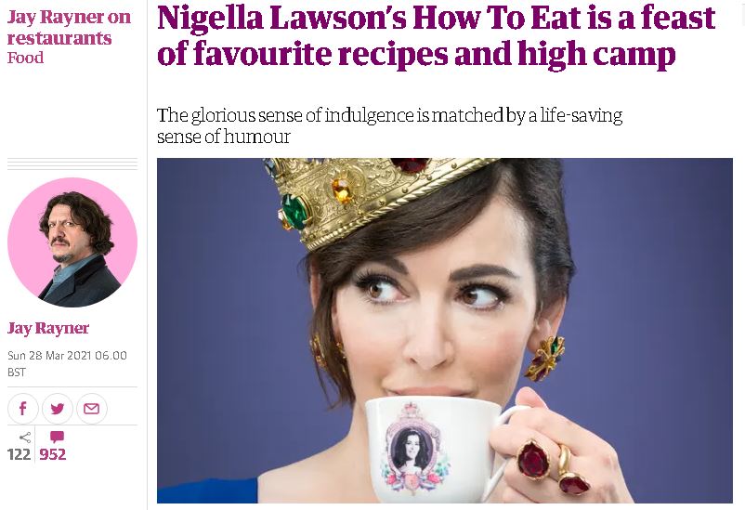Click the teacup in the photo
This screenshot has width=745, height=510.
(442, 450)
